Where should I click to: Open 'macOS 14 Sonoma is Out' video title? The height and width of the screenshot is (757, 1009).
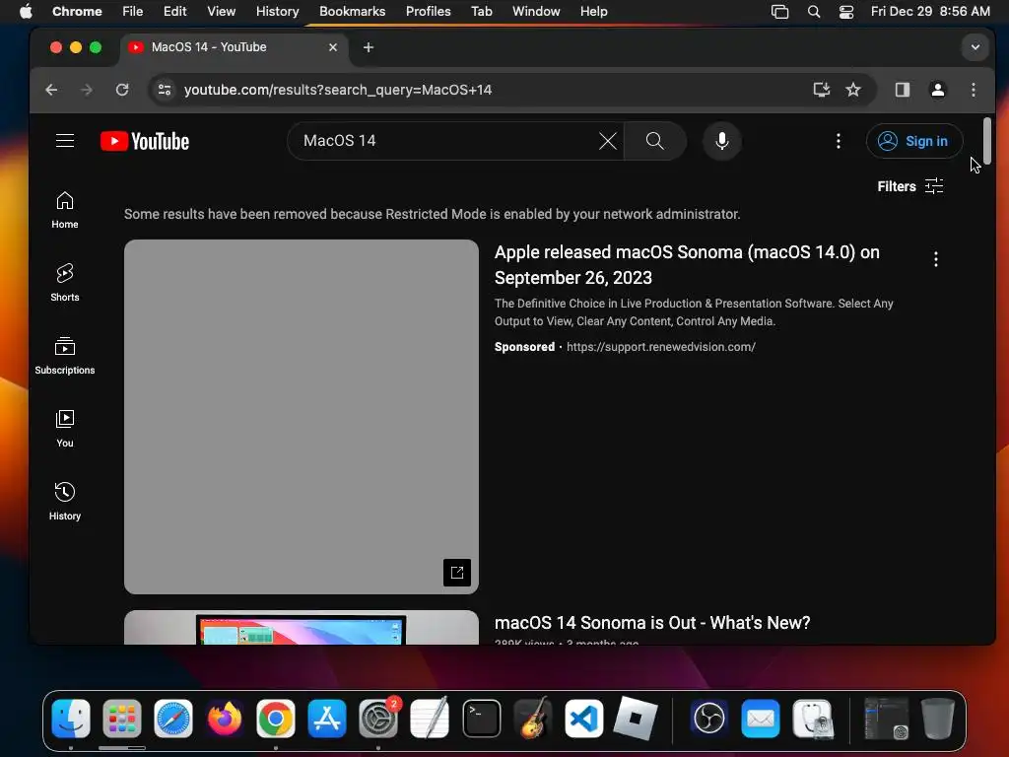652,623
